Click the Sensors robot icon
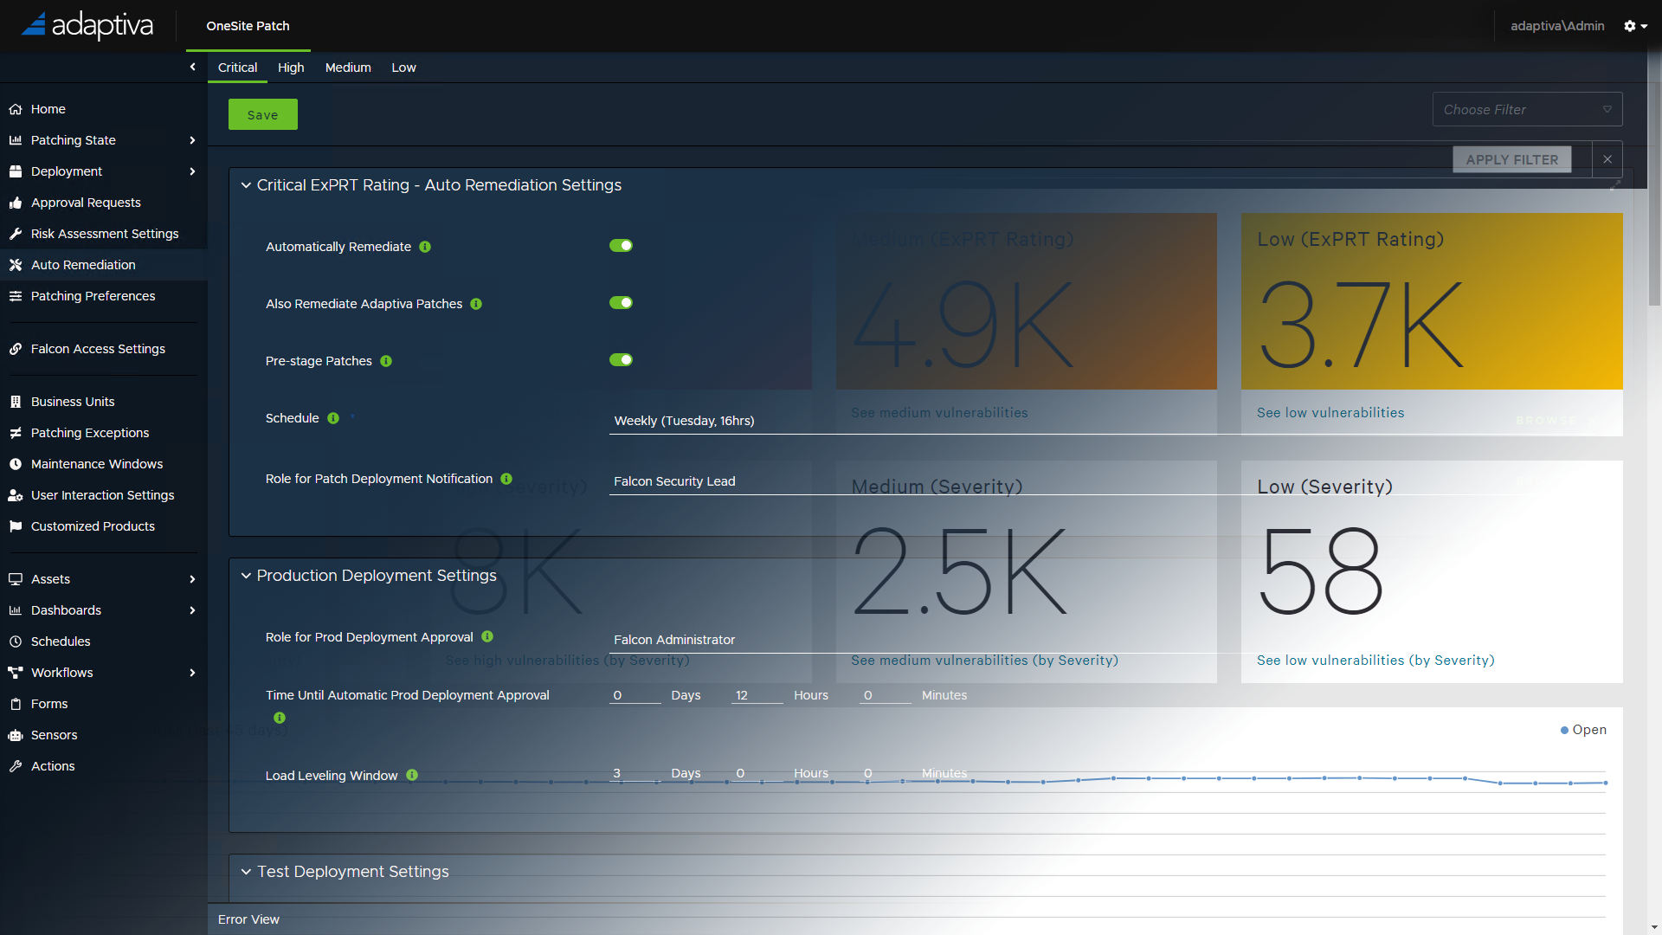1662x935 pixels. click(15, 735)
